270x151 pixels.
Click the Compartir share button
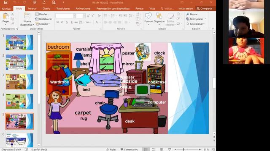pos(204,8)
